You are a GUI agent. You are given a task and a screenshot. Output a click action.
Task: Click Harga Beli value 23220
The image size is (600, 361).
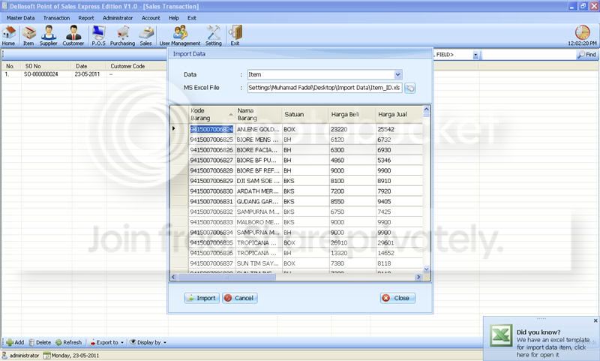coord(352,129)
